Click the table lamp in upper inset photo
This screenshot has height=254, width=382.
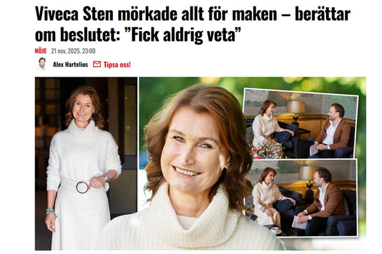295,112
